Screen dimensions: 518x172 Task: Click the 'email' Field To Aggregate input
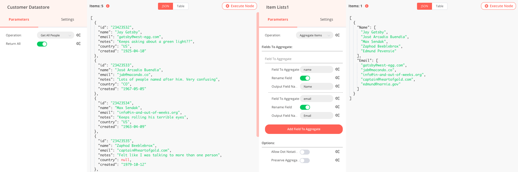316,99
